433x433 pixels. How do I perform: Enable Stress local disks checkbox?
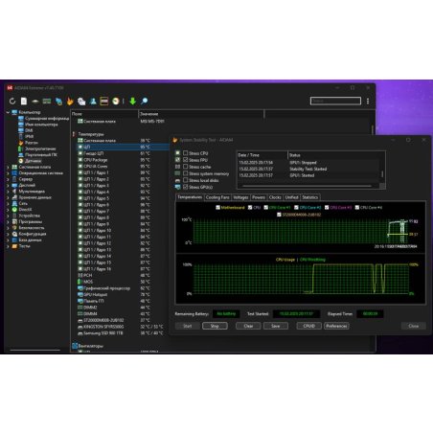coord(185,180)
